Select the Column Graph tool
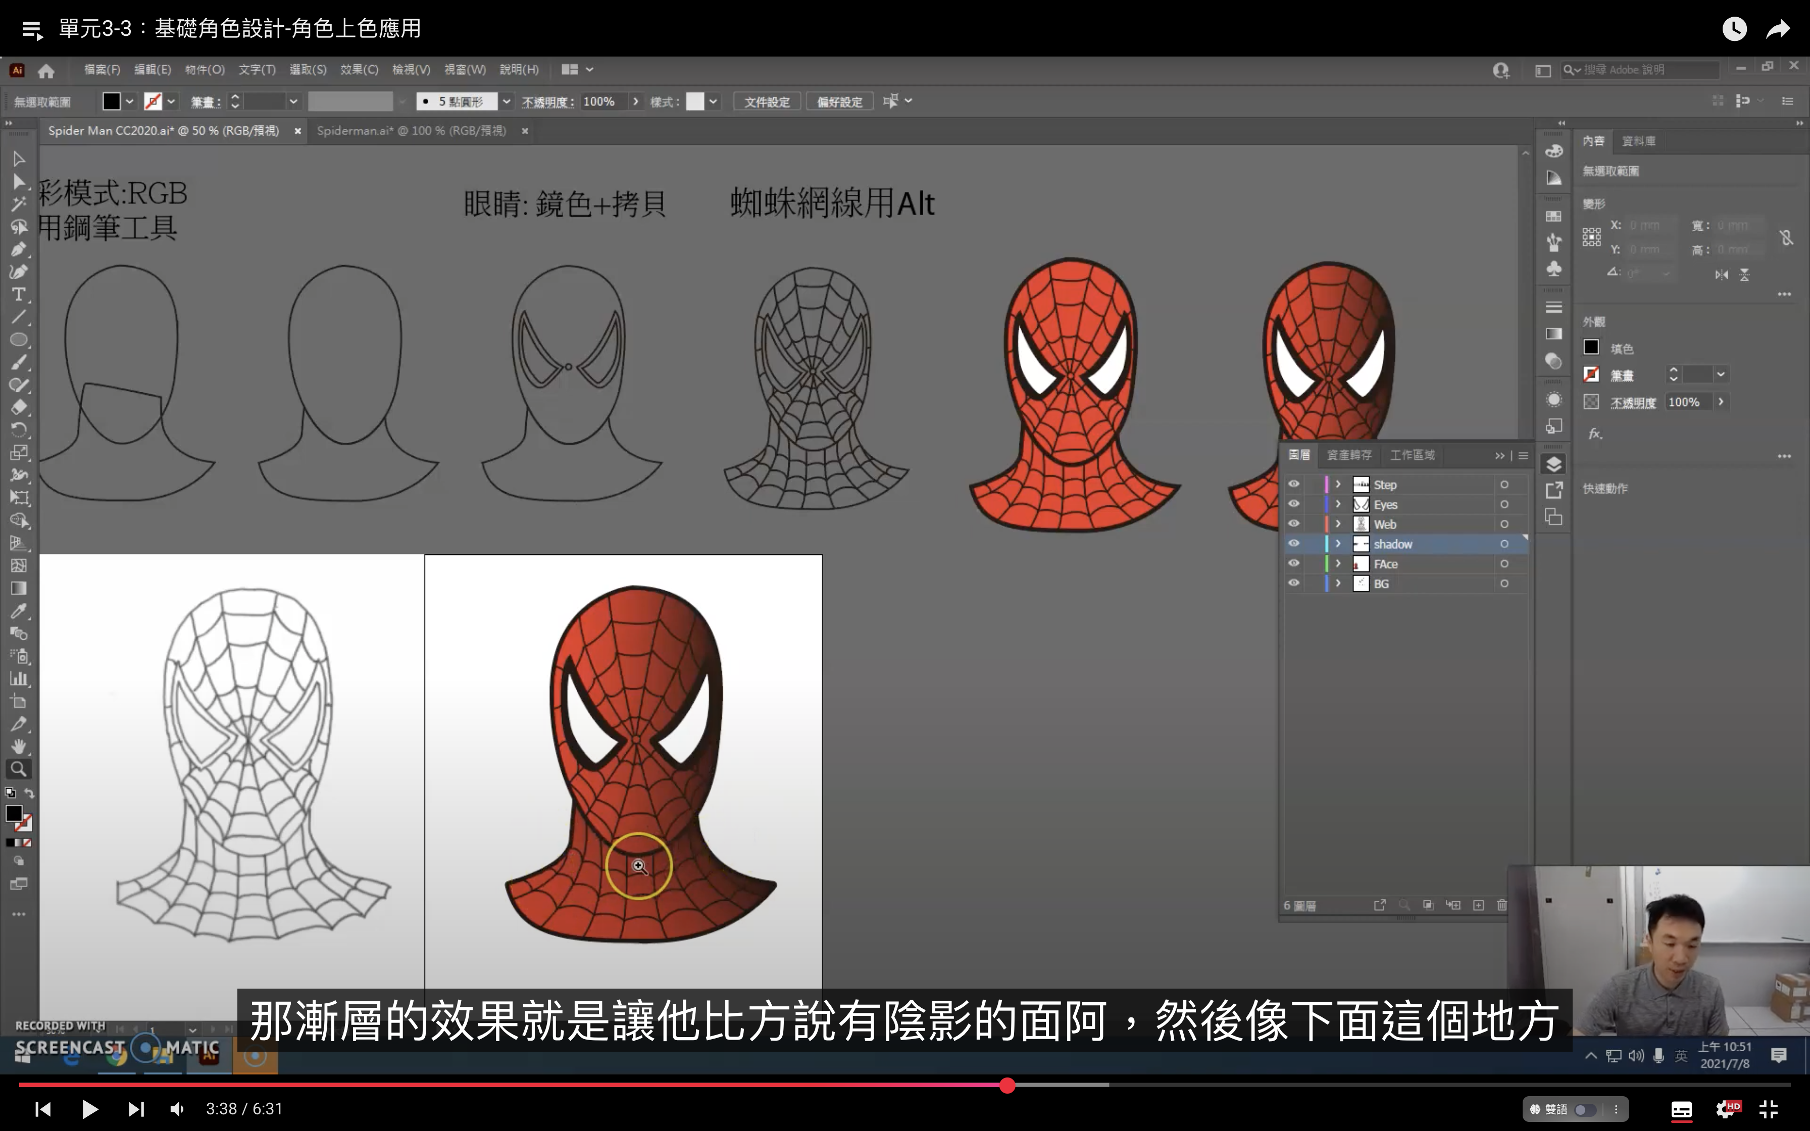Image resolution: width=1810 pixels, height=1131 pixels. [19, 679]
